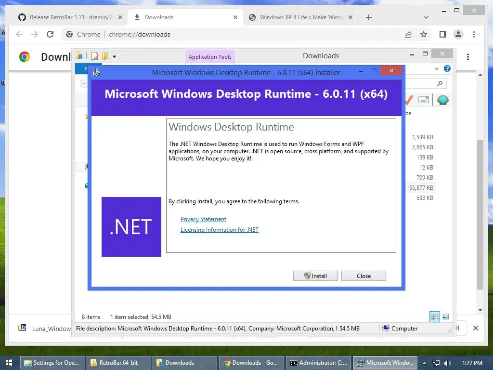Click the shell icon in Explorer toolbar
Image resolution: width=493 pixels, height=370 pixels.
tap(443, 100)
